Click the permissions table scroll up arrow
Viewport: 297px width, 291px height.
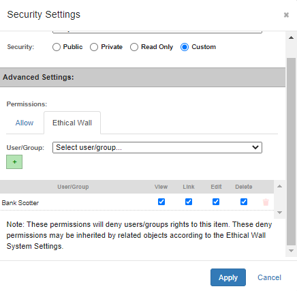(279, 186)
